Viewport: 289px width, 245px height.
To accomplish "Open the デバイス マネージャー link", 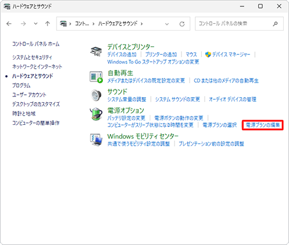I will (231, 54).
